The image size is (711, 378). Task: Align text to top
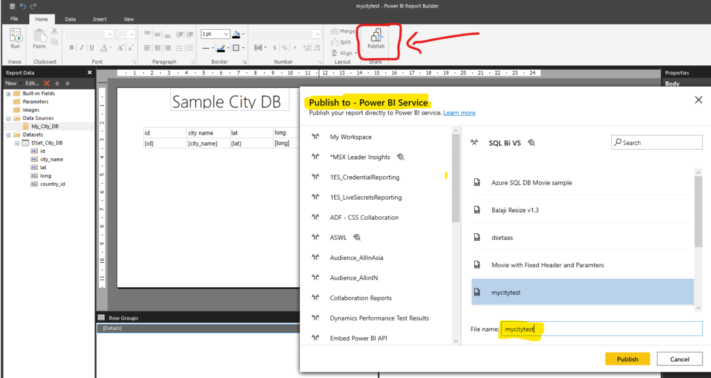tap(148, 34)
